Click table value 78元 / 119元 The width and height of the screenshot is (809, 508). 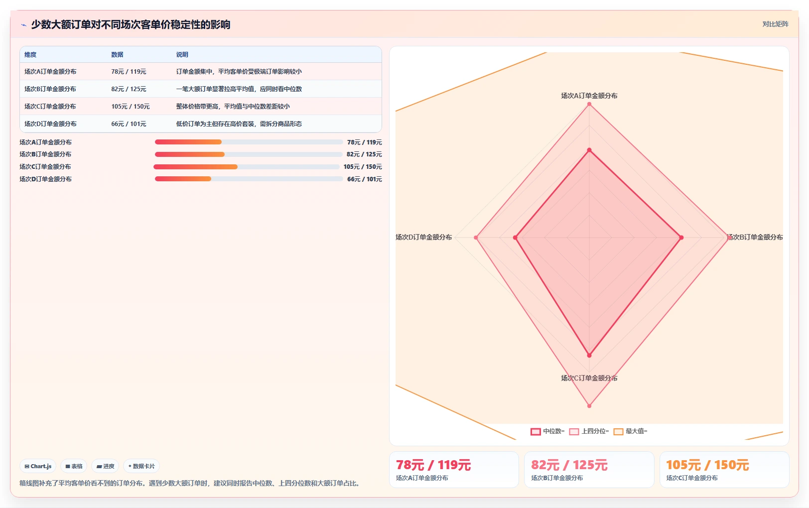[x=129, y=72]
